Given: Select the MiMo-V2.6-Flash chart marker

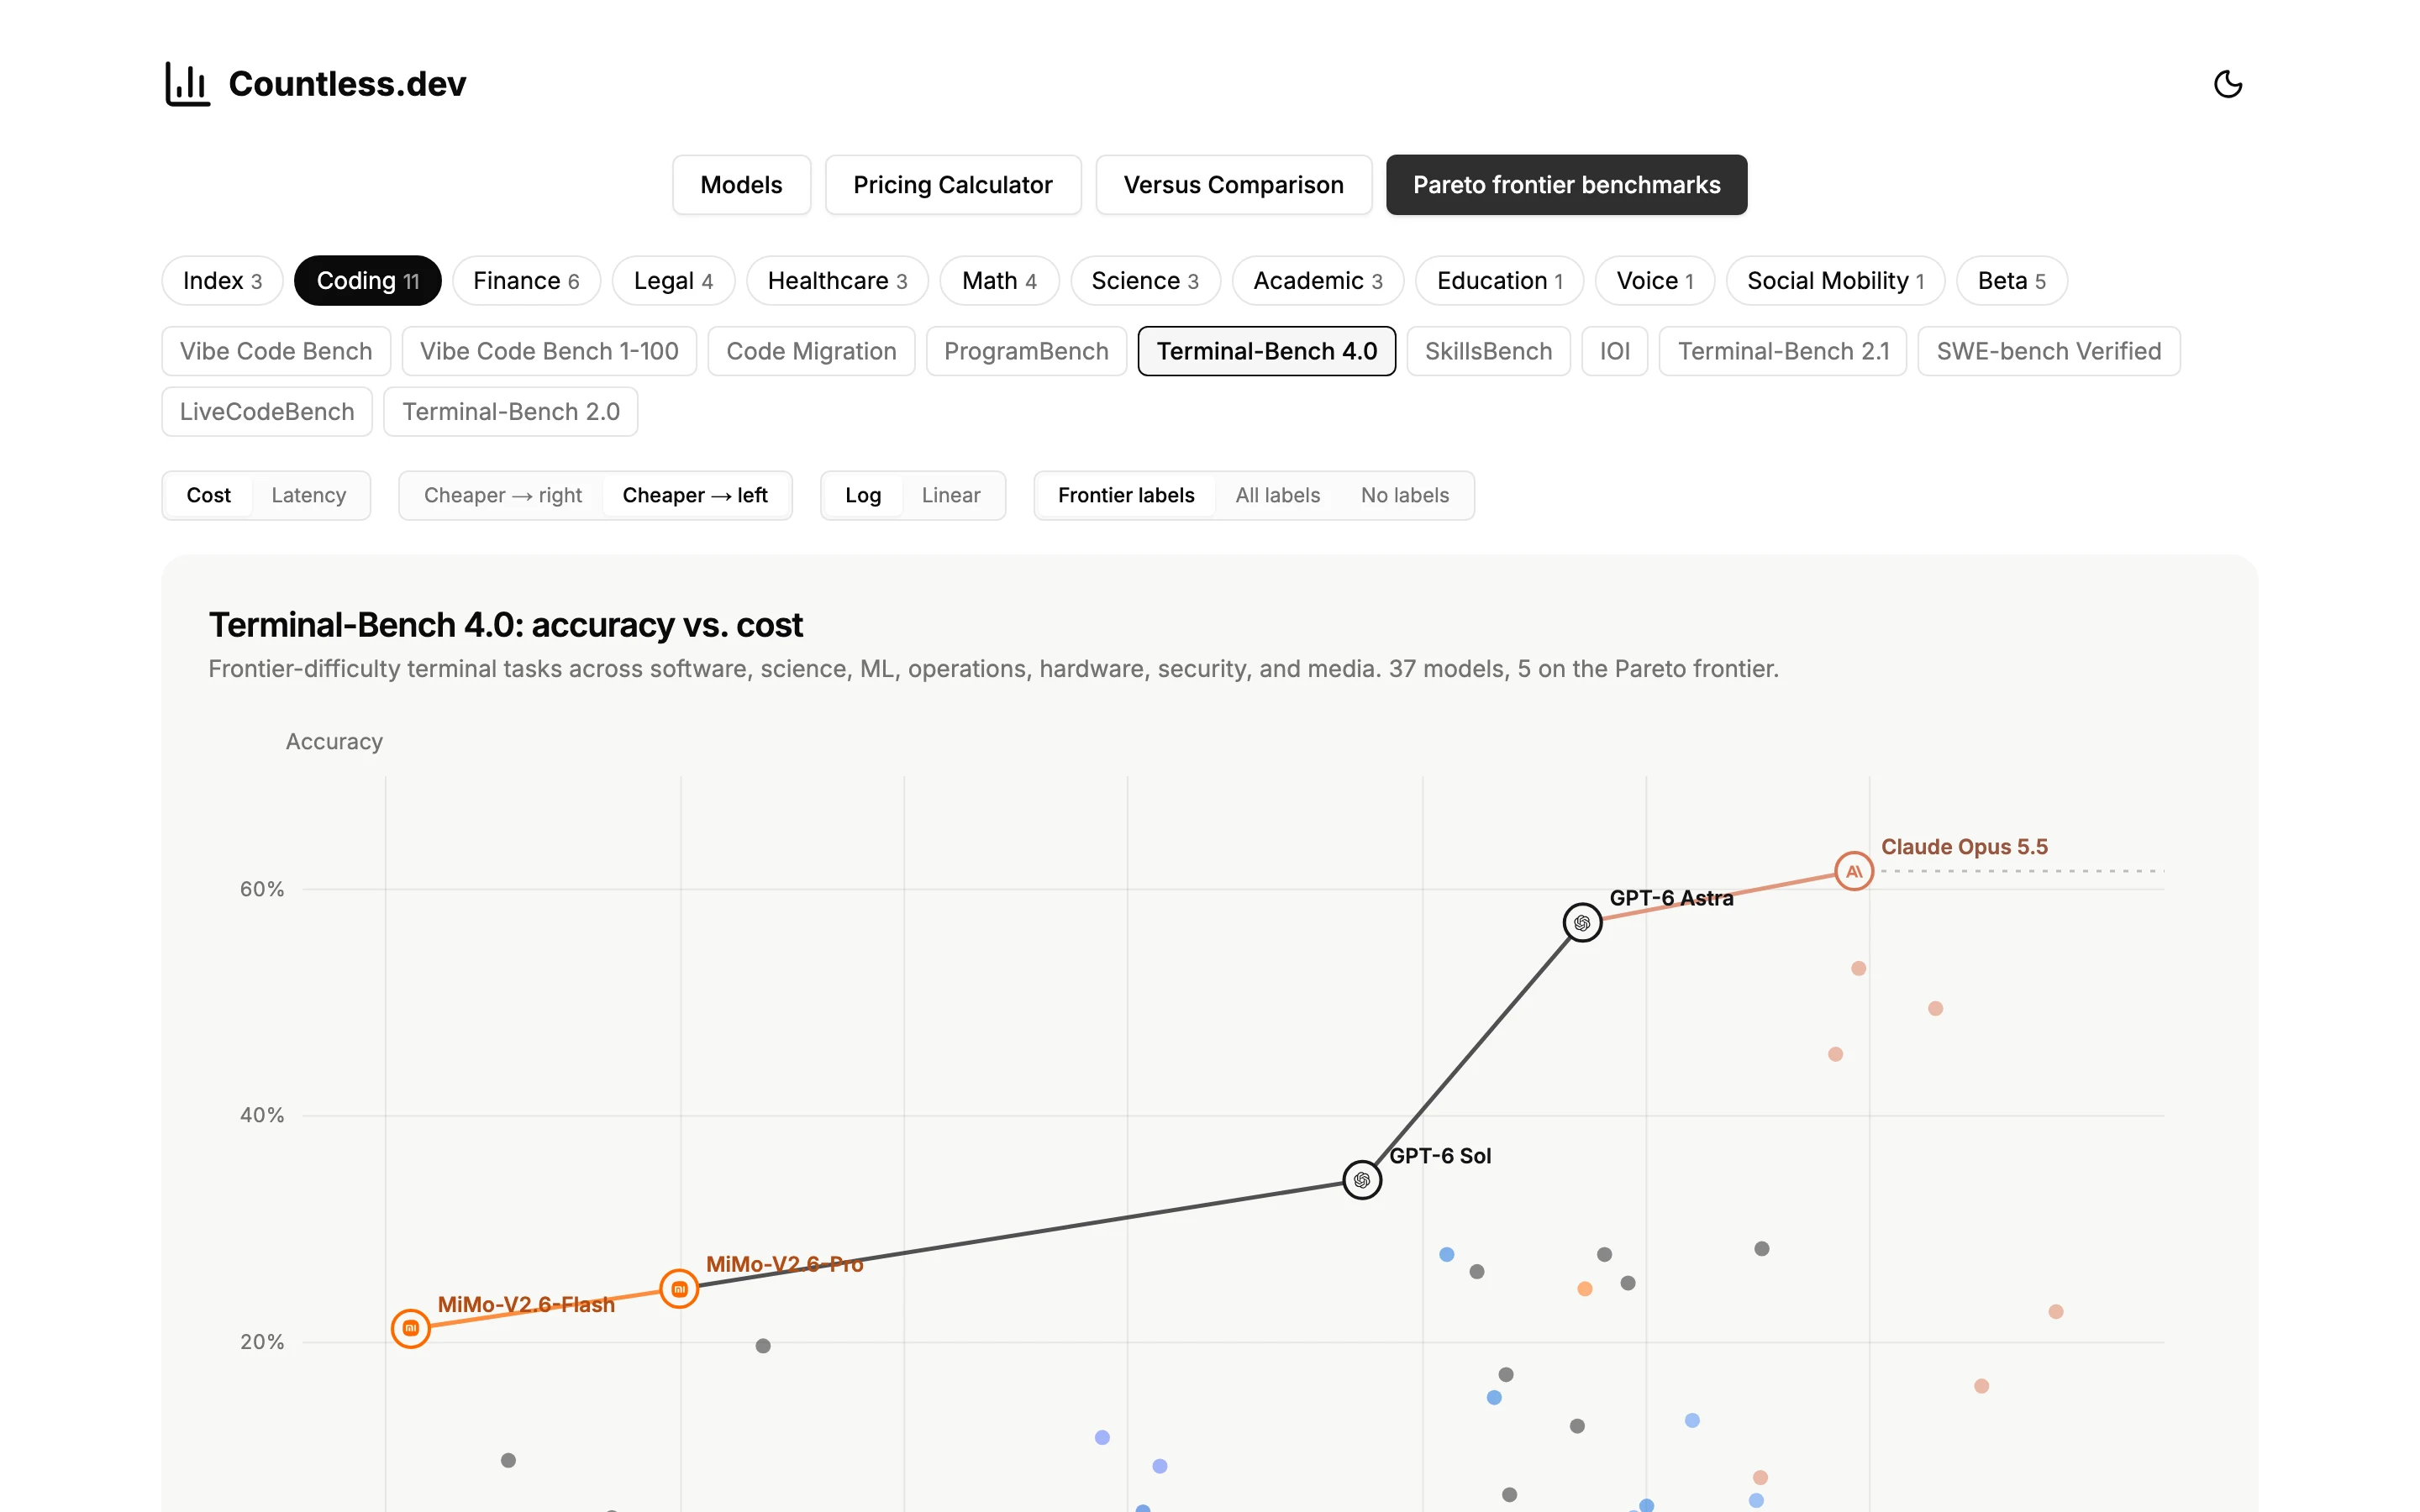Looking at the screenshot, I should [410, 1328].
